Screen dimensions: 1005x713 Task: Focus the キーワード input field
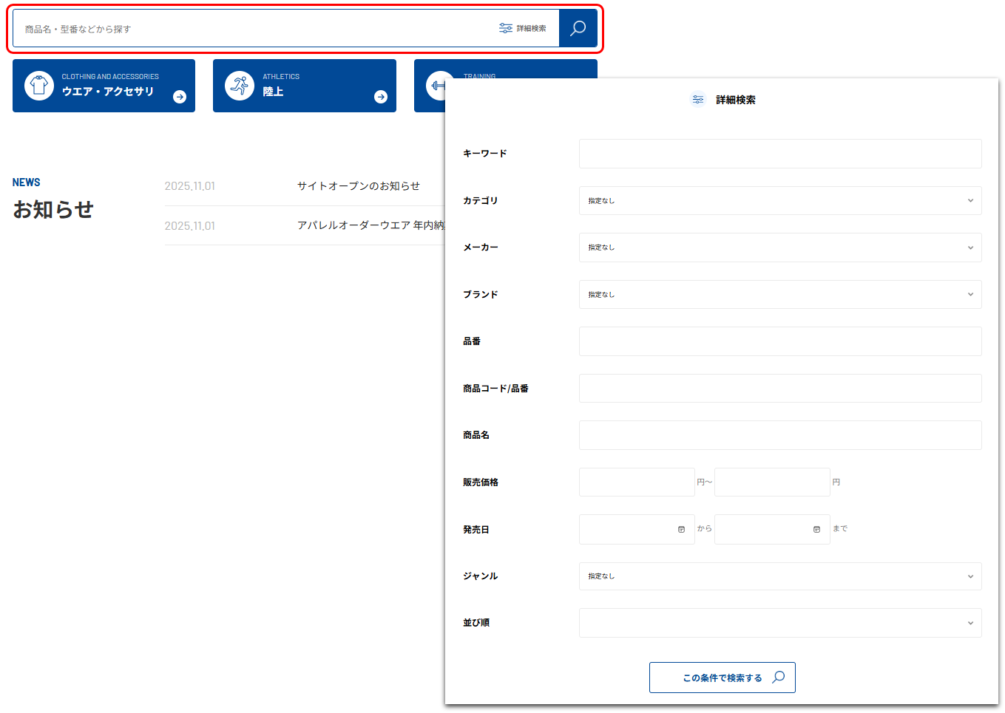click(779, 154)
